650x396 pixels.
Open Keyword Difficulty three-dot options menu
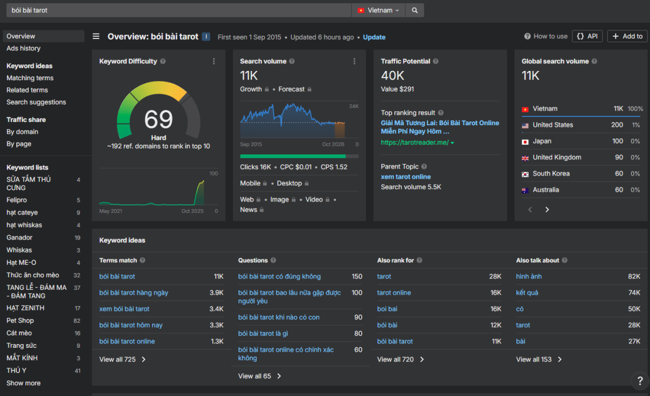[x=214, y=61]
